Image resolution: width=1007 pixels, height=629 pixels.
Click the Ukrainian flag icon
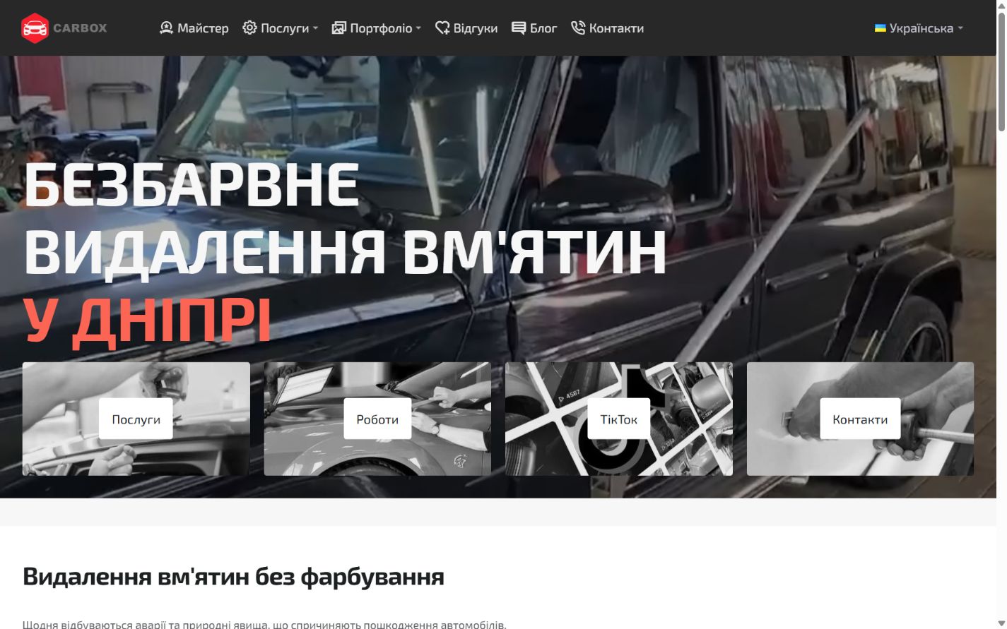click(881, 28)
